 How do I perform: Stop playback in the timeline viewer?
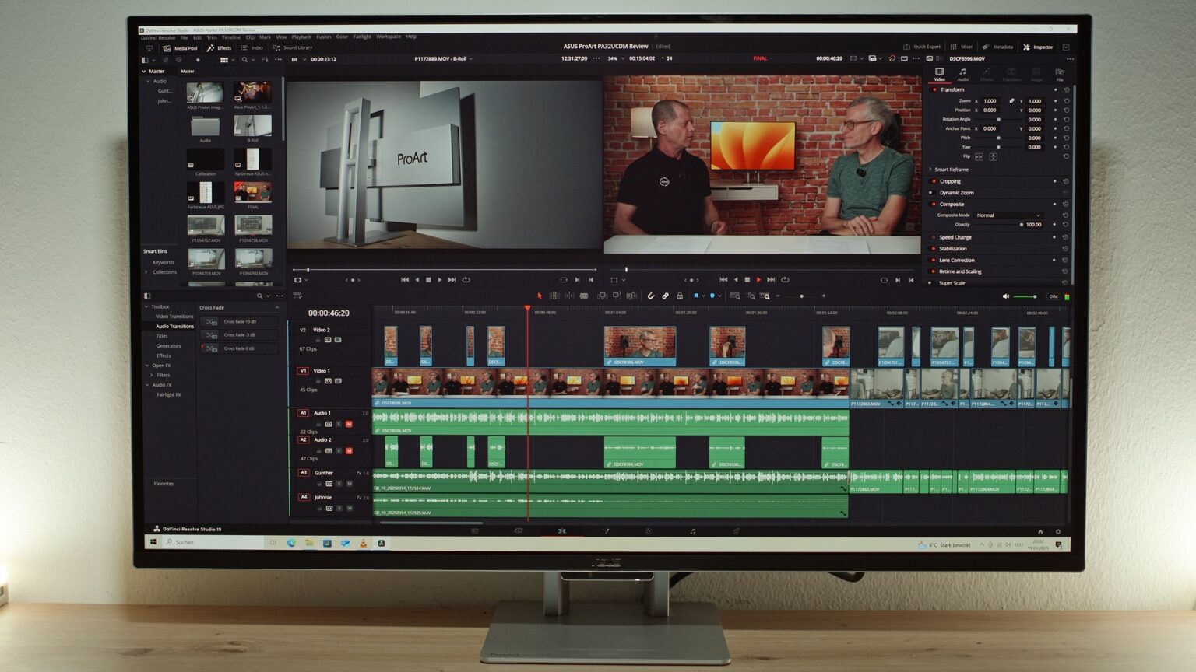click(x=747, y=279)
